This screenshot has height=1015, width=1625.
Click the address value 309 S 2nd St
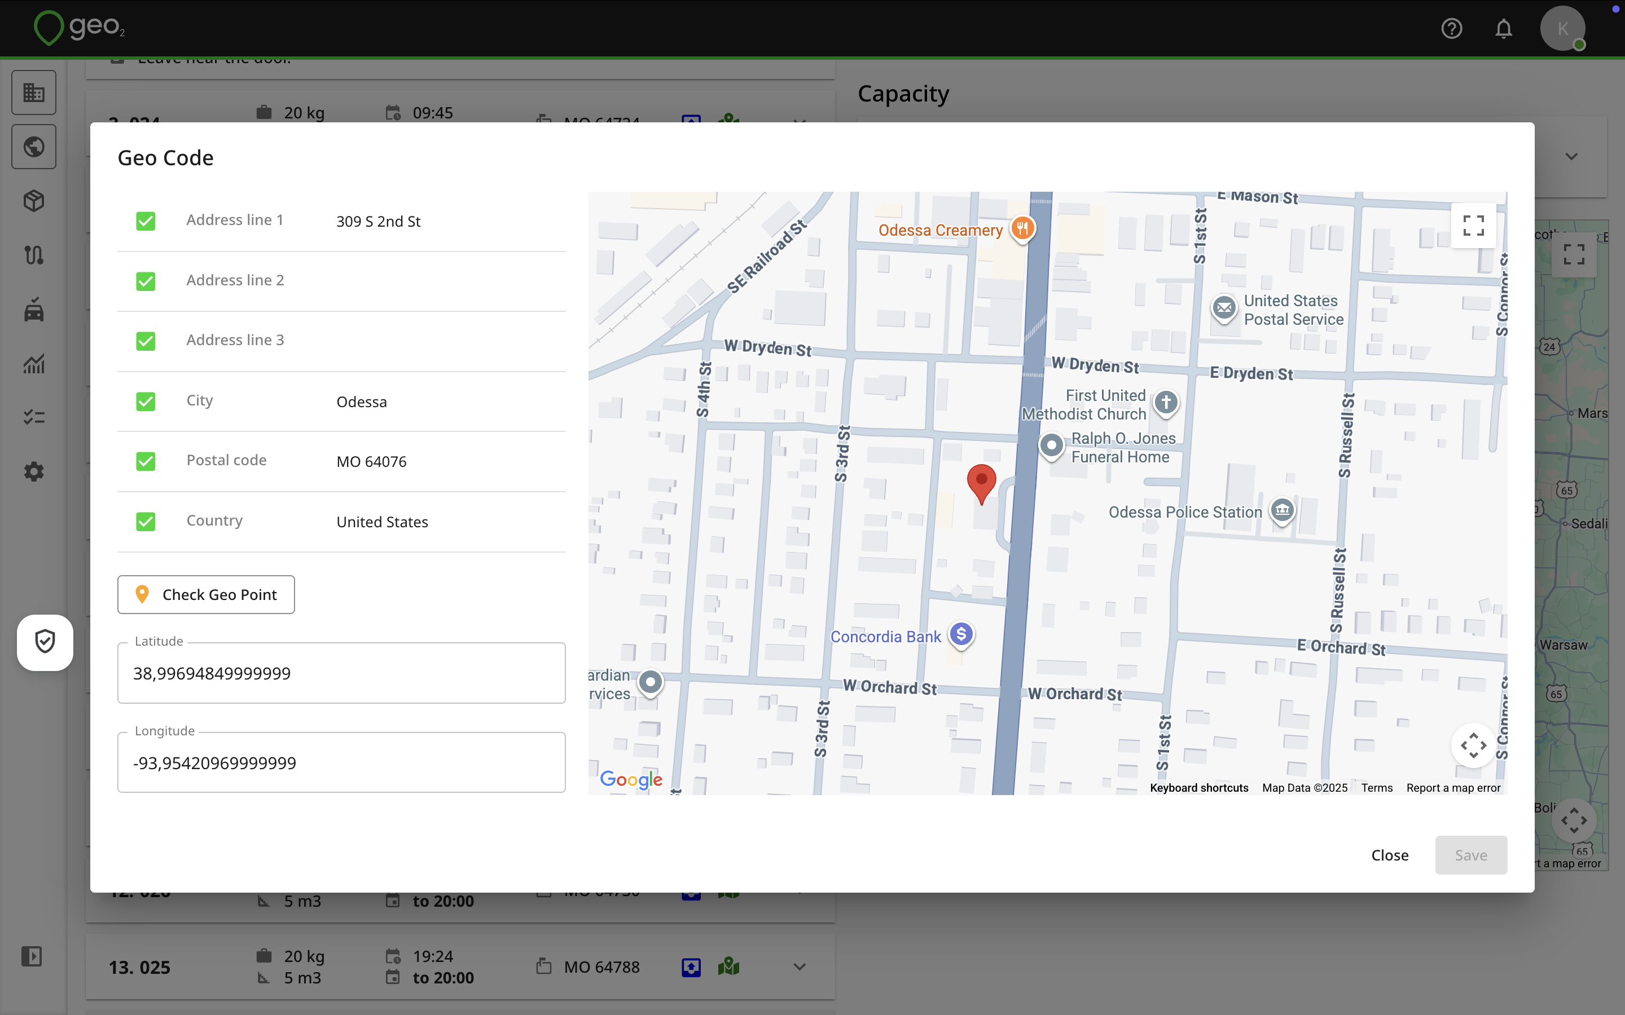coord(378,222)
